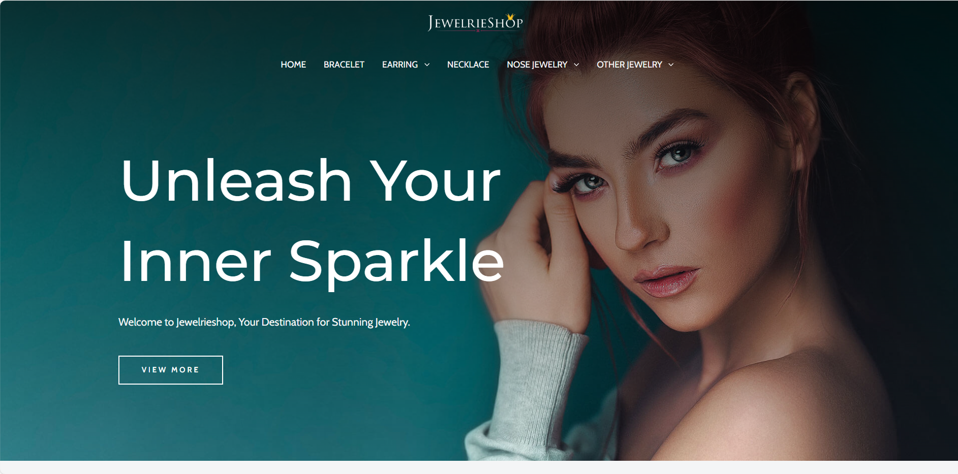The image size is (958, 474).
Task: Select the OTHER JEWELRY menu label
Action: (x=629, y=65)
